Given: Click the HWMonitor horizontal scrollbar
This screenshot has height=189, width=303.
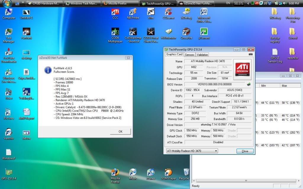Looking at the screenshot, I should (246, 181).
